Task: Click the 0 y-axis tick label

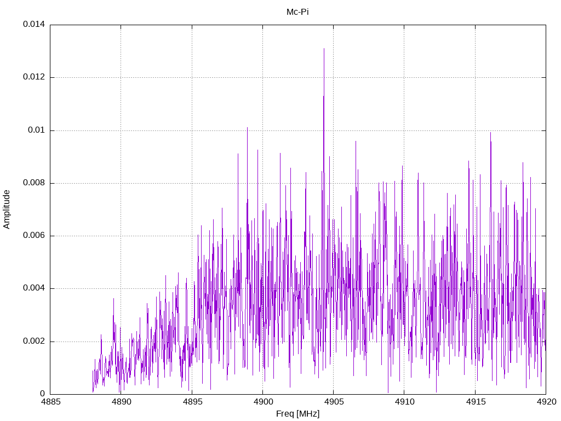Action: click(43, 394)
